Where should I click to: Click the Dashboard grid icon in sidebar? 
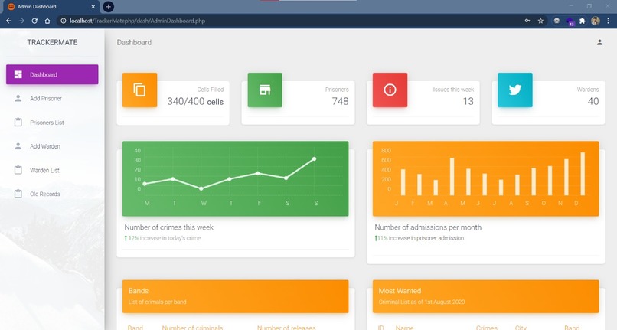tap(18, 74)
